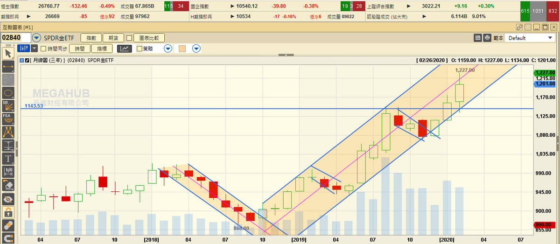Screen dimensions: 560x244
Task: Click the 月線圖 (三年) chart title
Action: tap(48, 60)
